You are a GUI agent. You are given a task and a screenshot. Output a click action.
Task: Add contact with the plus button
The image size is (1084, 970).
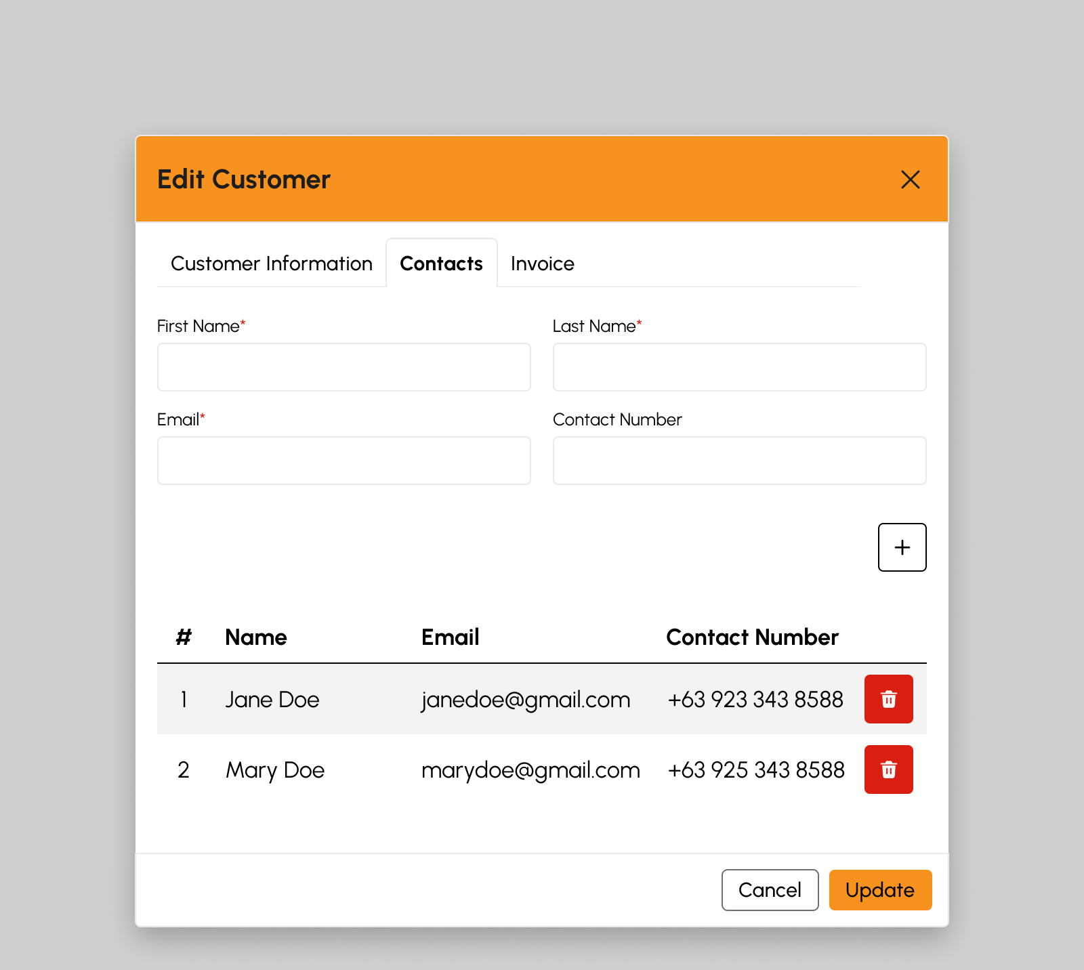click(x=902, y=547)
